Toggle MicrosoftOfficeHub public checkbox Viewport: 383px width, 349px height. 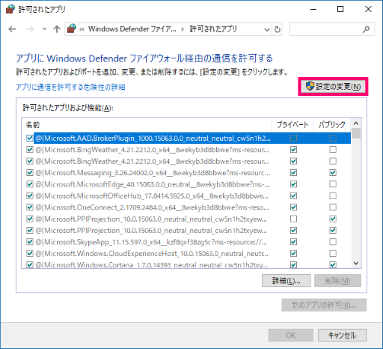pos(333,195)
